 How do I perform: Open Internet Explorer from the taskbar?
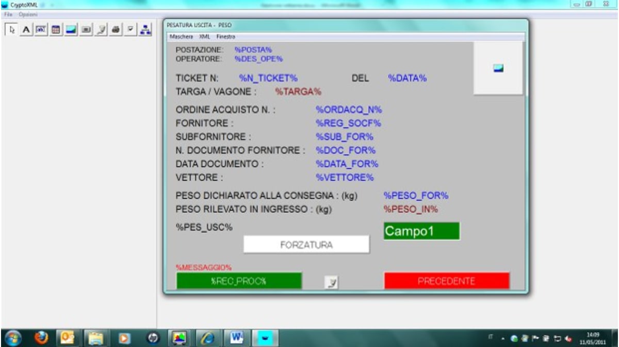tap(209, 338)
